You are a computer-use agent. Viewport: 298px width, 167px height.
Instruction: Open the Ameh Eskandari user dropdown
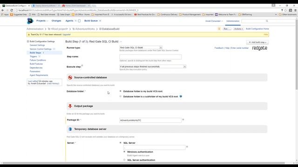click(x=214, y=21)
